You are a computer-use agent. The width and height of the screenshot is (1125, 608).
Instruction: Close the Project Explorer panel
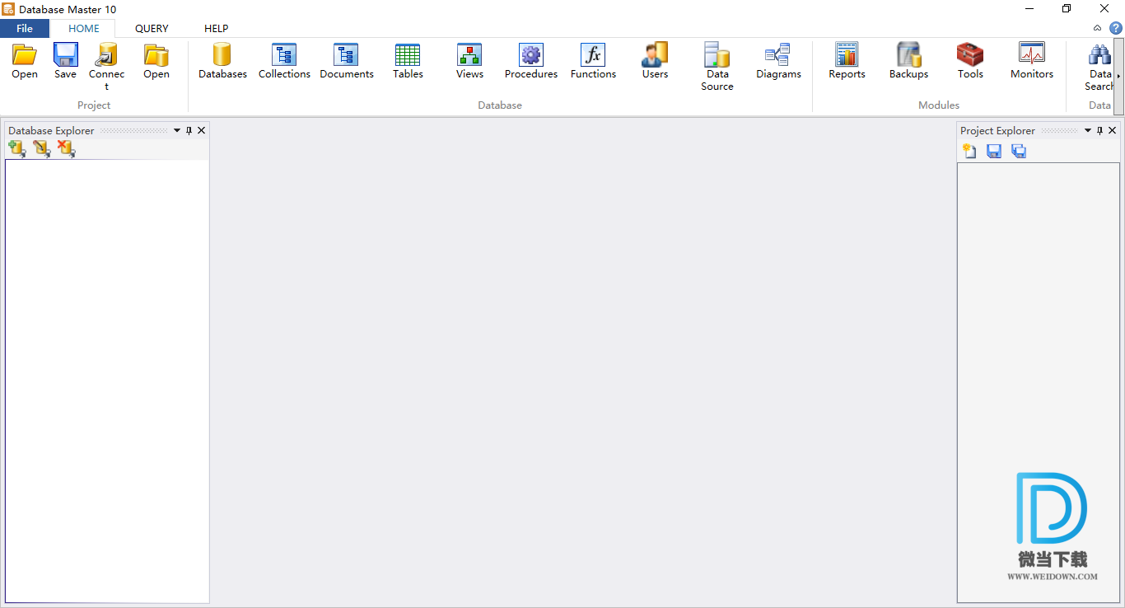[x=1113, y=130]
